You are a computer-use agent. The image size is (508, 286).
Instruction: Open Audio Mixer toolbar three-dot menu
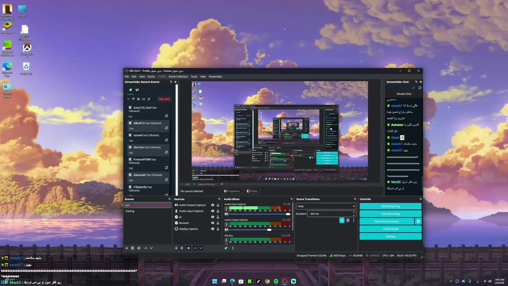(233, 248)
